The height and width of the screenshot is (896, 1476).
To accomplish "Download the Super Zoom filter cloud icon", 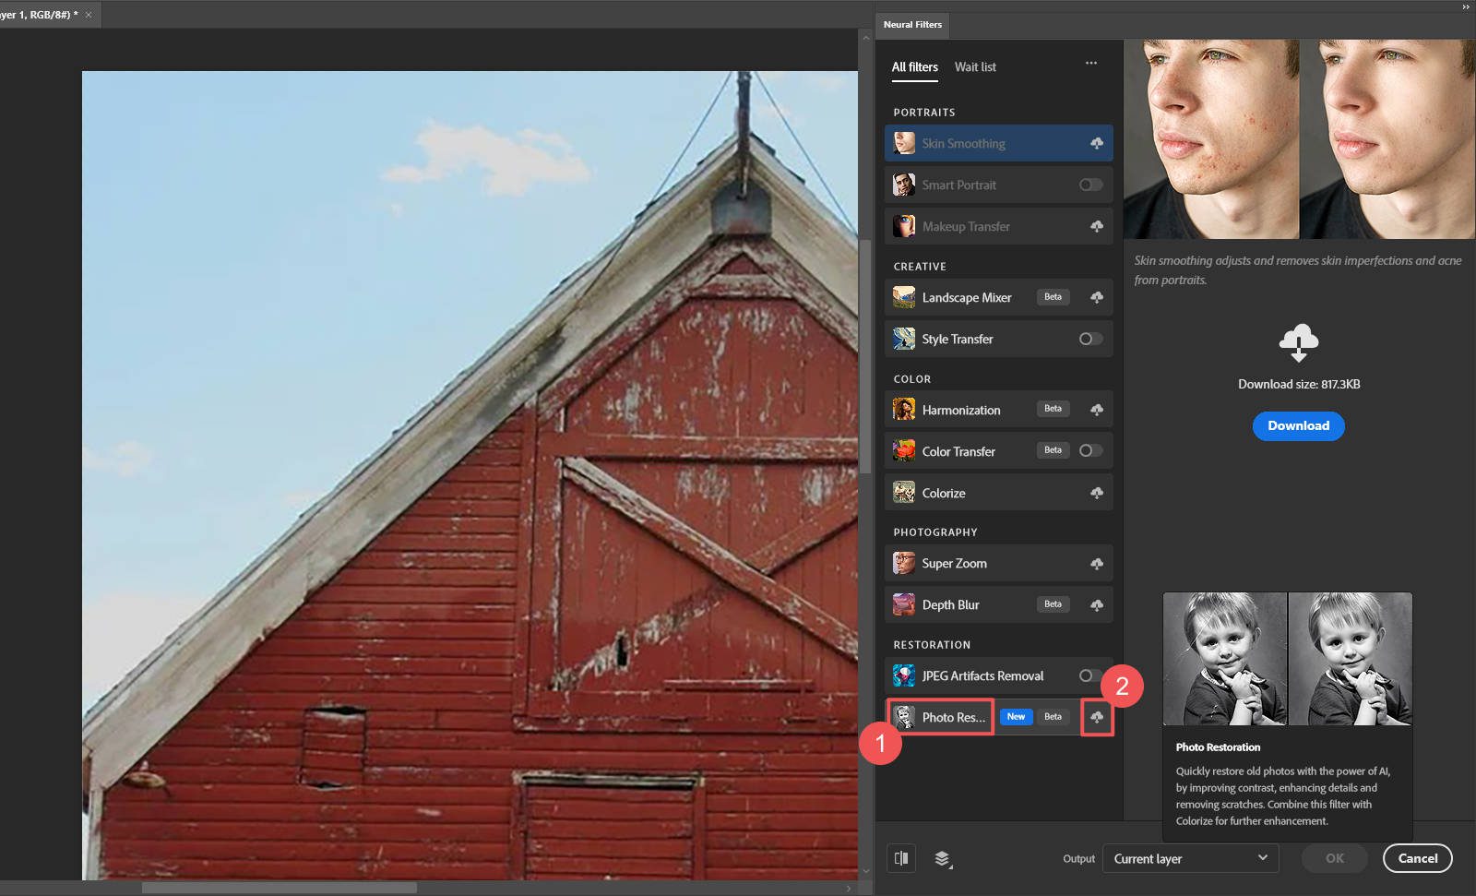I will point(1097,563).
